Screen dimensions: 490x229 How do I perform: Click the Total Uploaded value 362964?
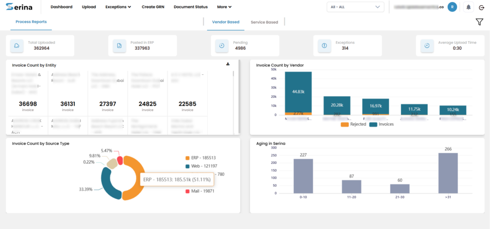pos(42,48)
